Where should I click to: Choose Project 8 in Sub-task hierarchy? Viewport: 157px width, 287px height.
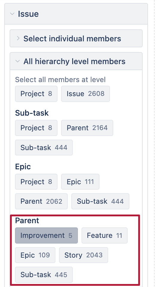click(x=36, y=128)
